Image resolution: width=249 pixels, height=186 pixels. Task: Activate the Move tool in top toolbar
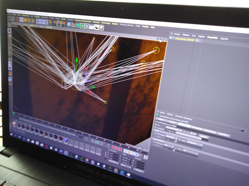pyautogui.click(x=21, y=20)
